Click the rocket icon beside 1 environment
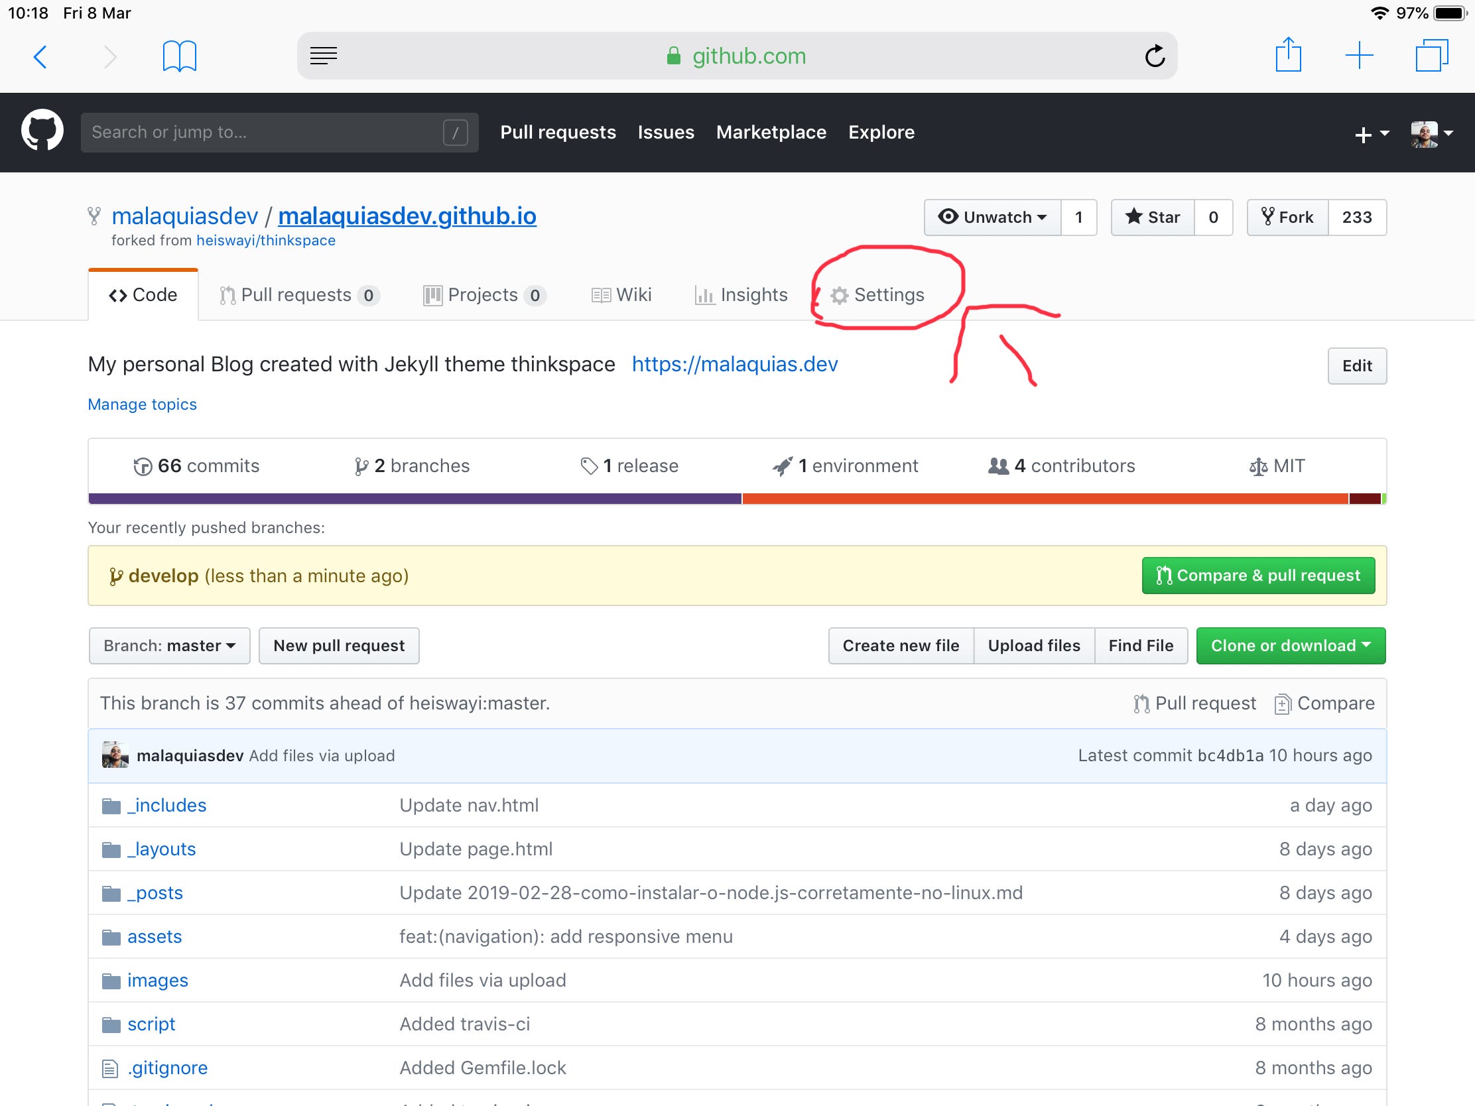1475x1106 pixels. 782,466
